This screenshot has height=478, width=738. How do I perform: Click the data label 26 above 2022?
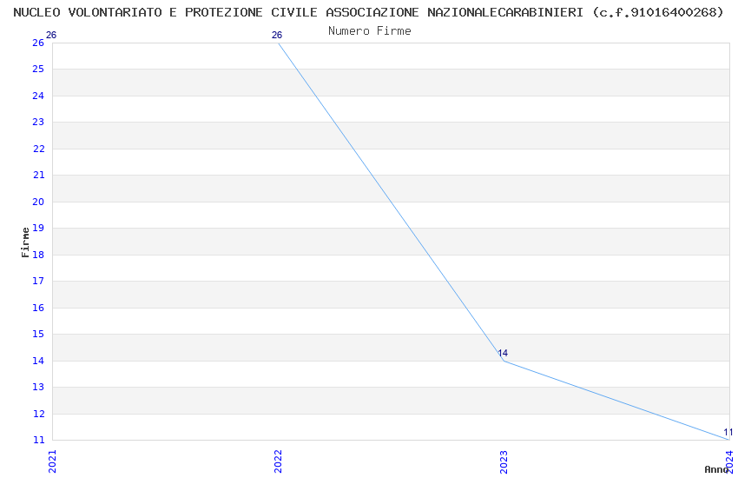coord(277,36)
